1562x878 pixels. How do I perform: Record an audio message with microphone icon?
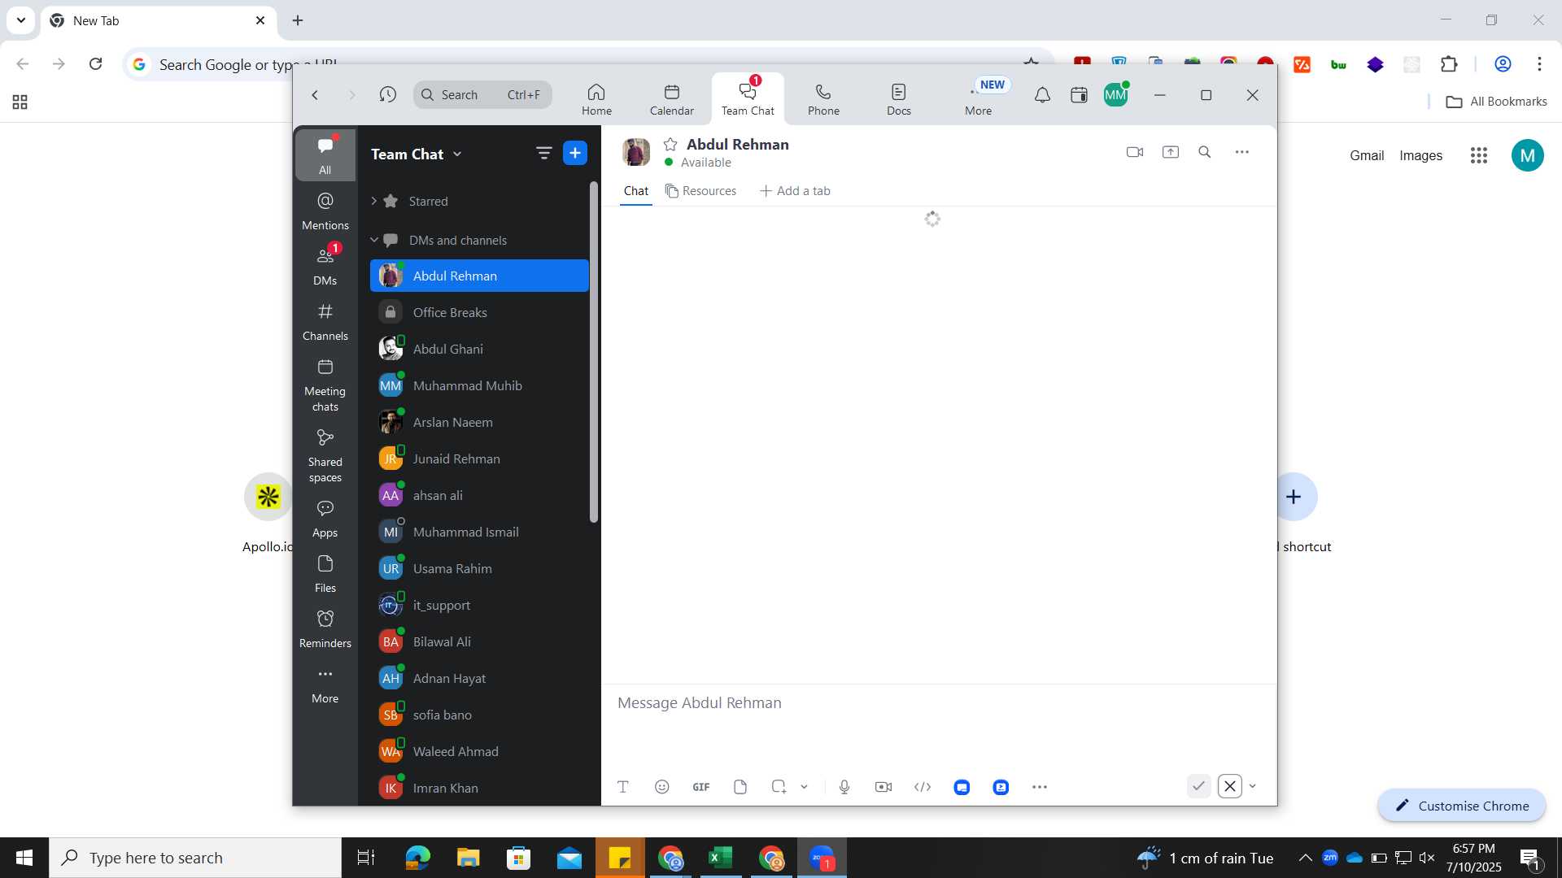[x=844, y=786]
